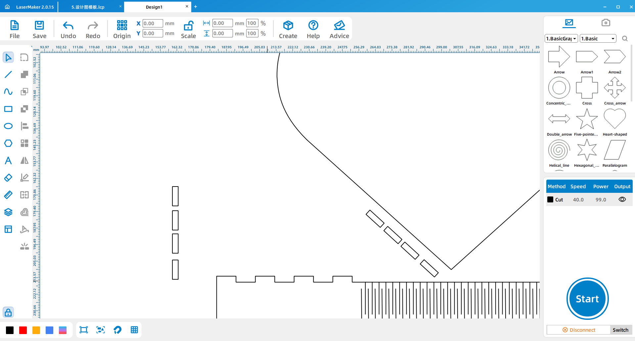Toggle the grid display icon
This screenshot has width=635, height=341.
(x=134, y=330)
